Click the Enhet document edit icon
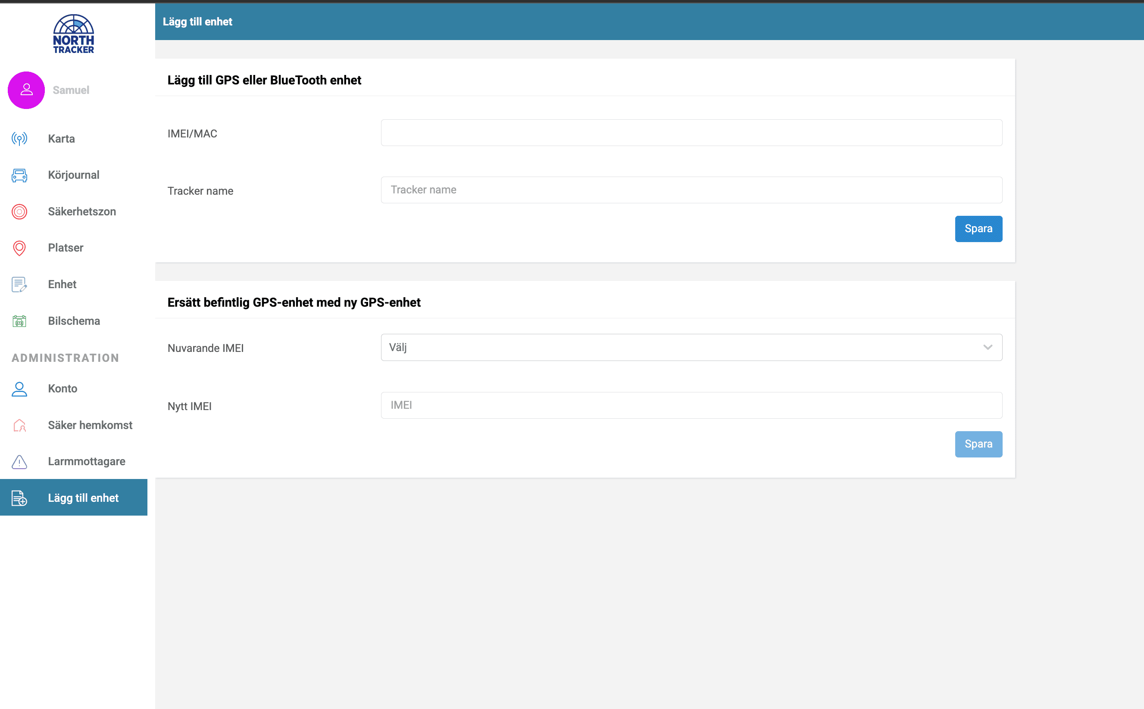This screenshot has width=1144, height=709. pyautogui.click(x=19, y=284)
